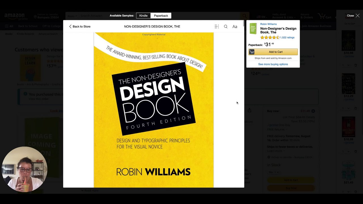The width and height of the screenshot is (363, 204).
Task: Click the webcam video overlay
Action: [x=24, y=169]
